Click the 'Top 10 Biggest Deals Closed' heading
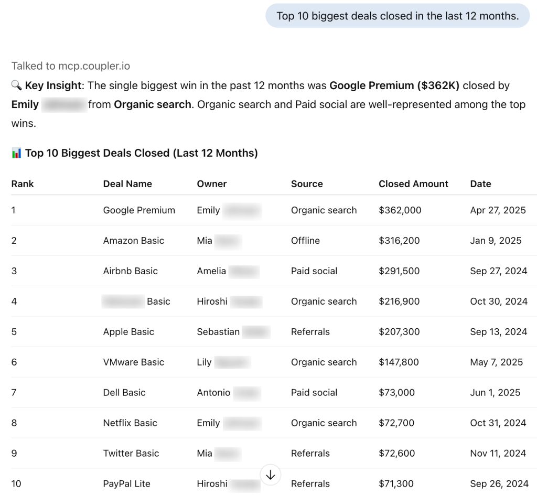Image resolution: width=537 pixels, height=495 pixels. click(142, 153)
